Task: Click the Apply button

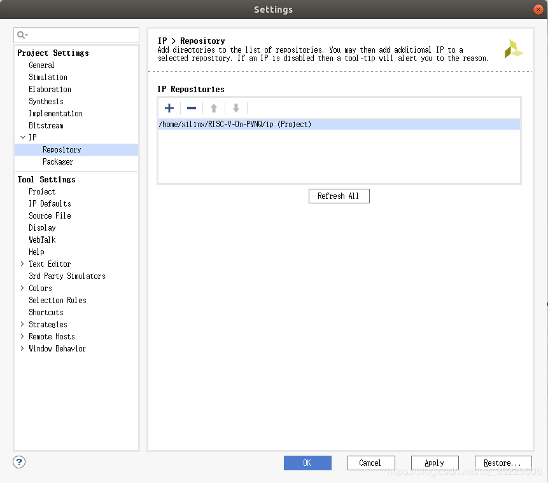Action: coord(435,463)
